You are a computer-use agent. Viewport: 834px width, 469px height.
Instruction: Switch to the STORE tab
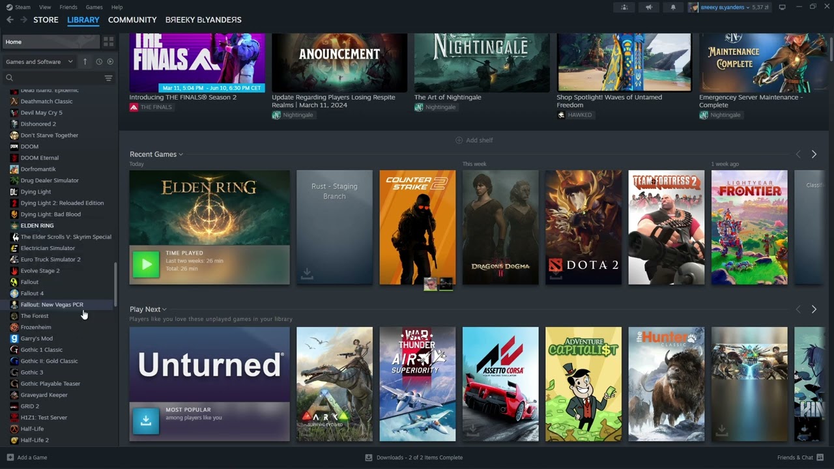(46, 20)
